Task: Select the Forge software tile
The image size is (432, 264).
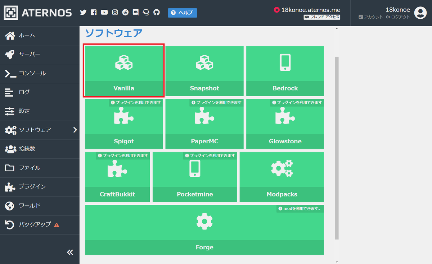Action: point(204,230)
